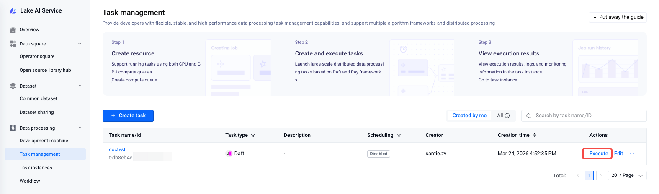Execute the doctest task
Screen dimensions: 659x194
tap(598, 154)
